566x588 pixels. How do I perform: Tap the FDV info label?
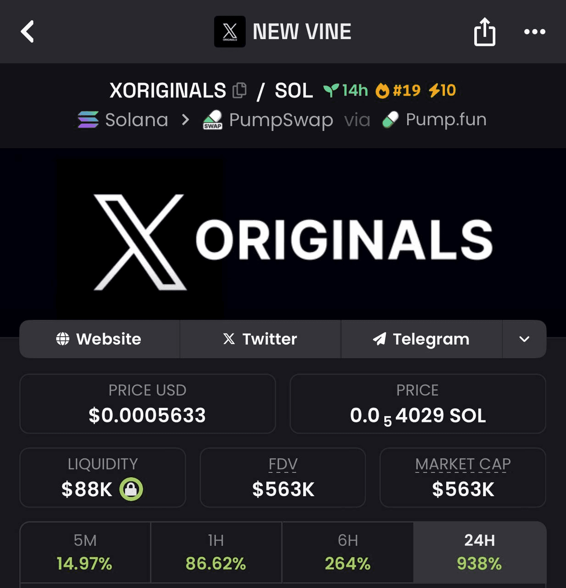[x=283, y=464]
